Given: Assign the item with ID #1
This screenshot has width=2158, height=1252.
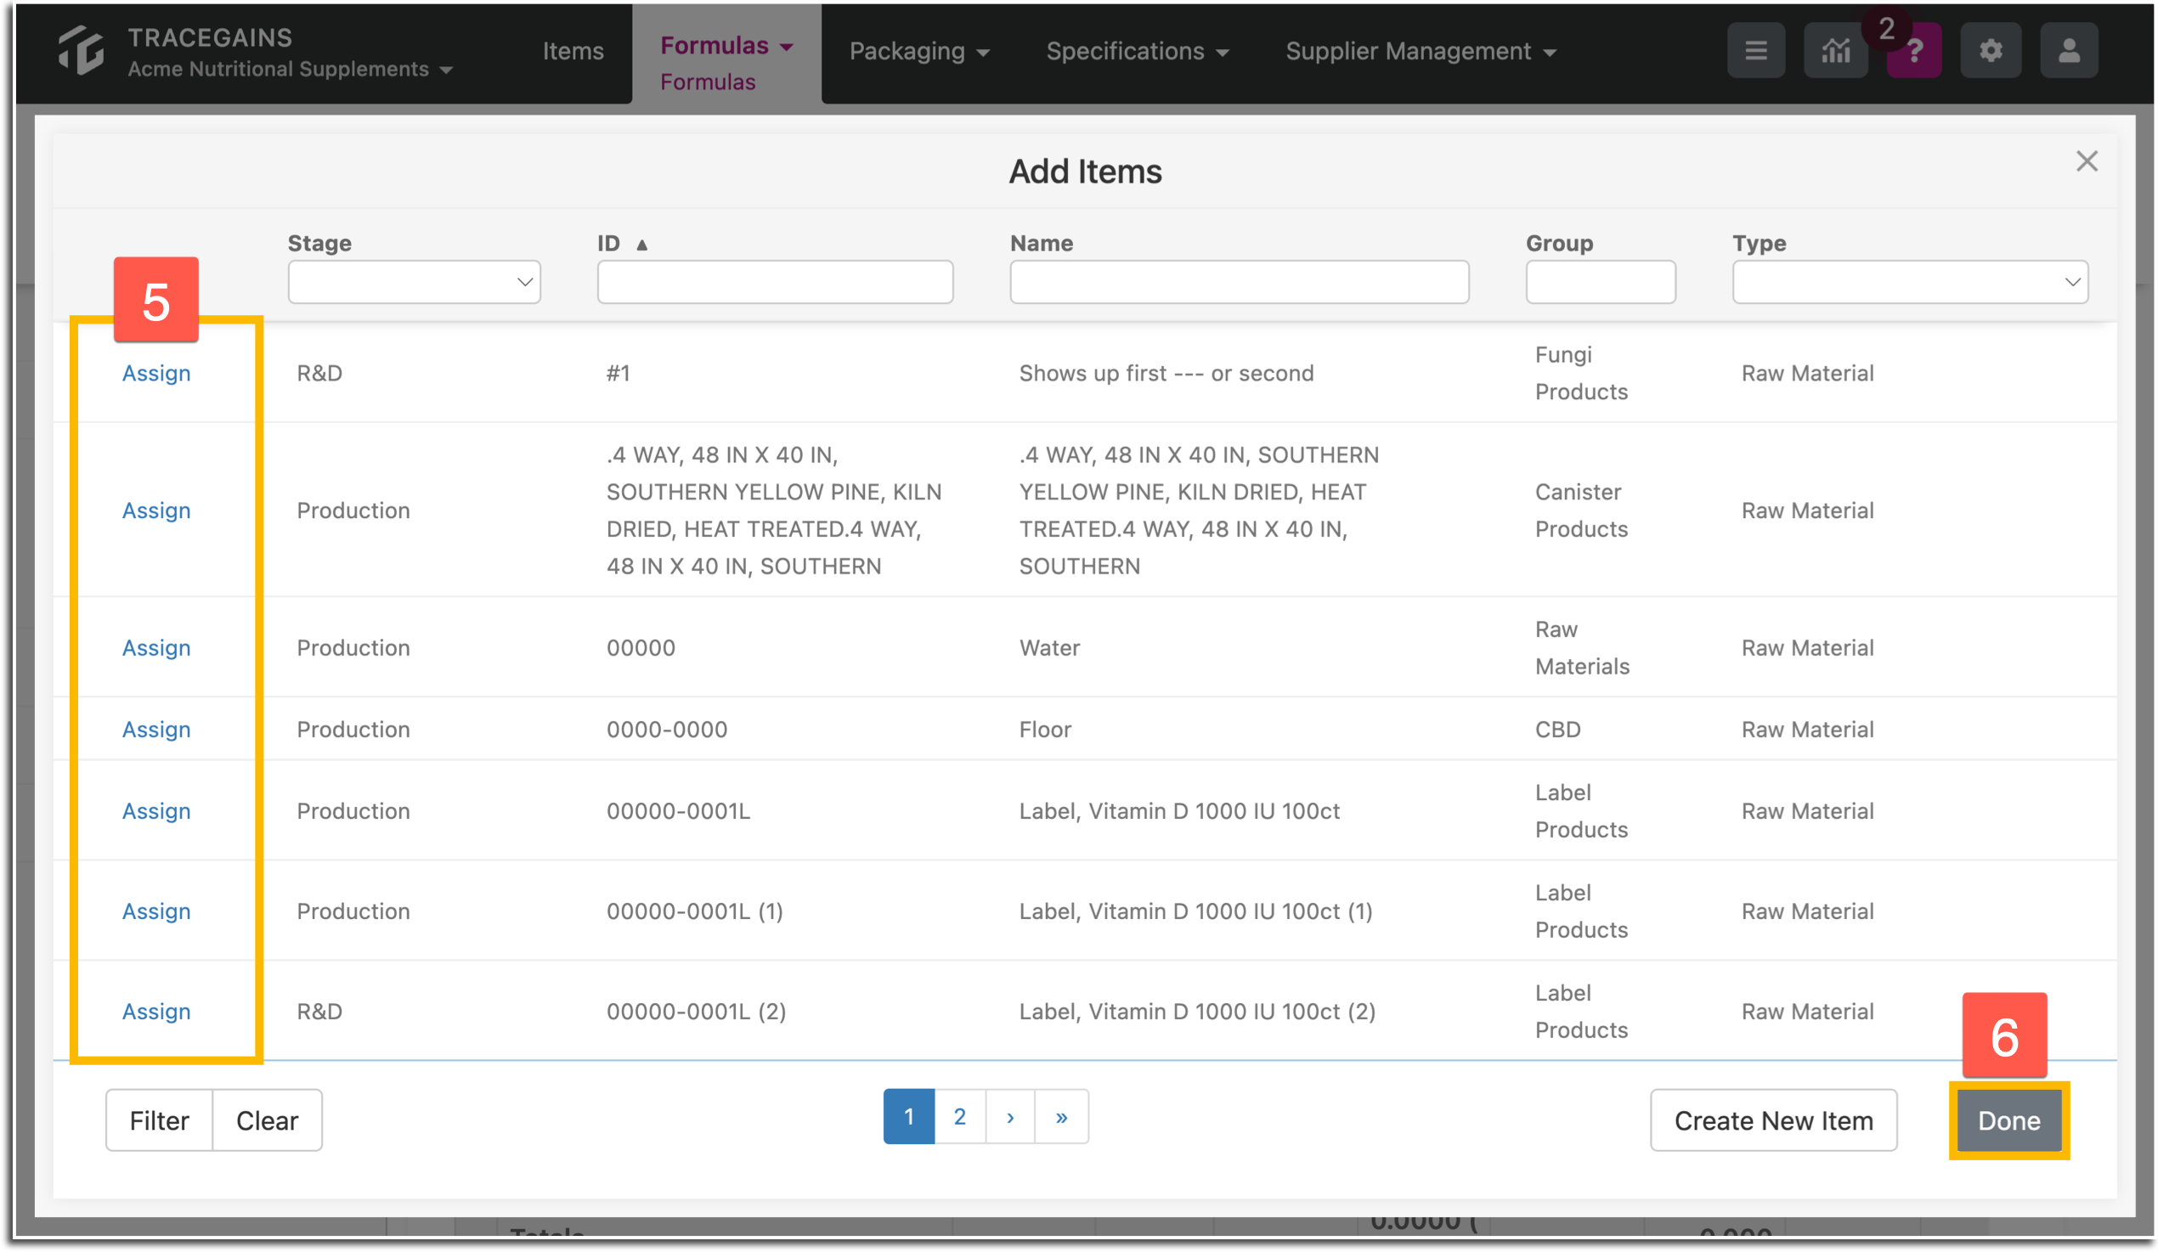Looking at the screenshot, I should (x=155, y=374).
